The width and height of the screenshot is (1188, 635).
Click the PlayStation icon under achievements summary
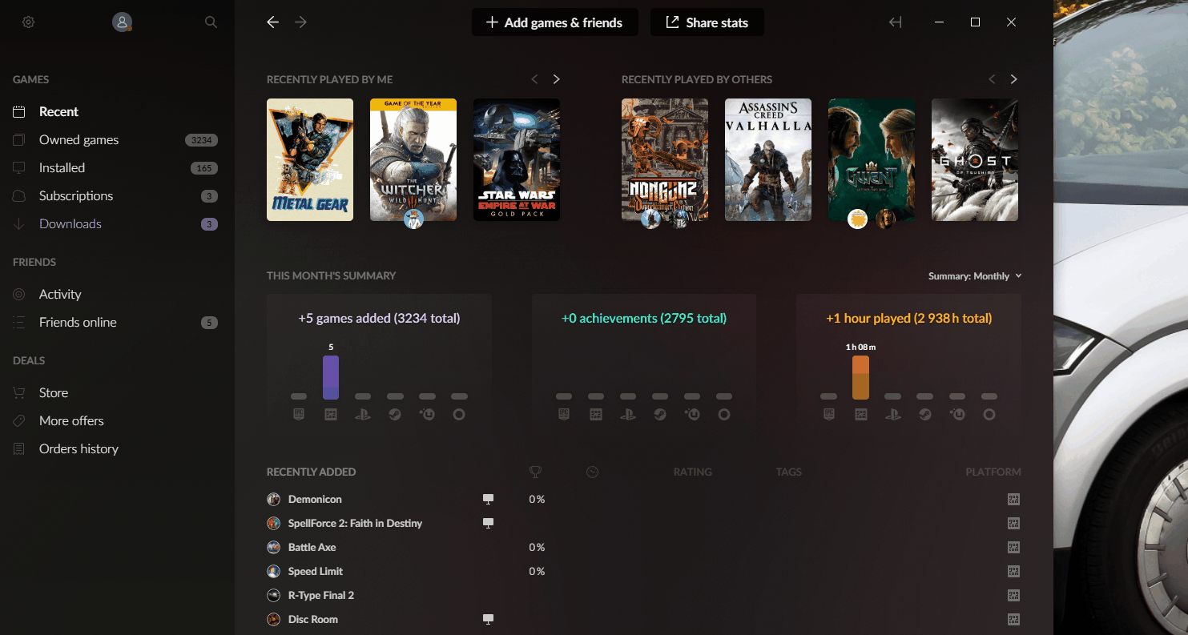(x=628, y=415)
